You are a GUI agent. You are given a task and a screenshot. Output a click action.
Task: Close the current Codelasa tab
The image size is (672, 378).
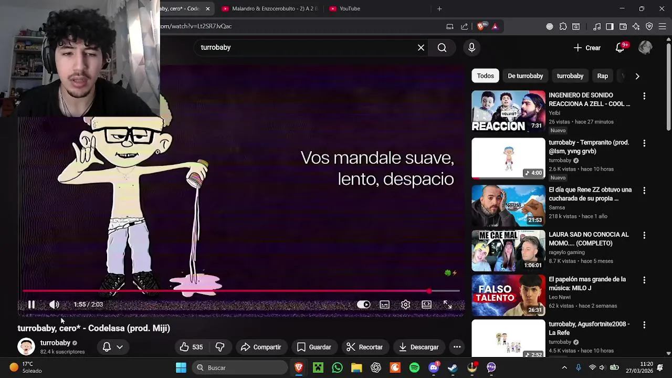[207, 8]
